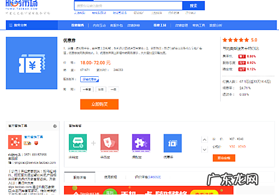
Task: Click the large 优惠券 coupon product image
Action: click(x=32, y=63)
